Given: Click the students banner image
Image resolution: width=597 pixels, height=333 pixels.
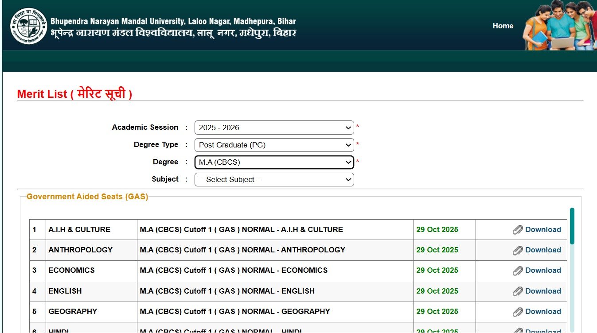Looking at the screenshot, I should click(558, 25).
